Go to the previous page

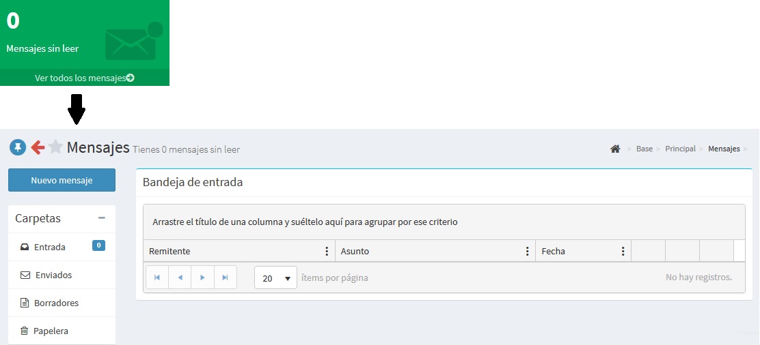coord(180,277)
